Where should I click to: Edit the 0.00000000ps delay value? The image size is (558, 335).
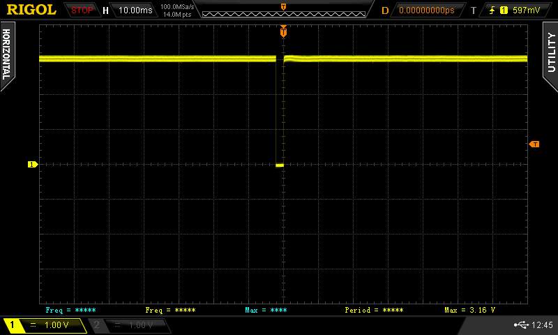coord(426,10)
